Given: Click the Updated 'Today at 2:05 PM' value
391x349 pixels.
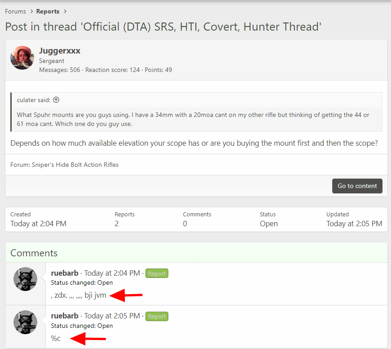Looking at the screenshot, I should coord(354,224).
